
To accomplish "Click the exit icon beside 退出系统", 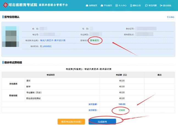I will (161, 5).
